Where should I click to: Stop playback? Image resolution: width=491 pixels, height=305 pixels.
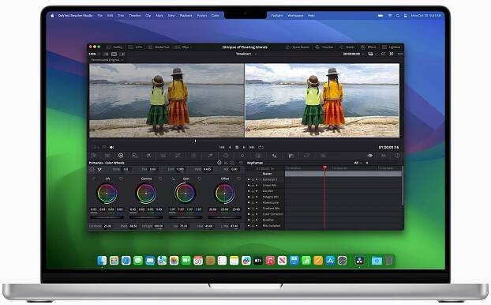237,147
